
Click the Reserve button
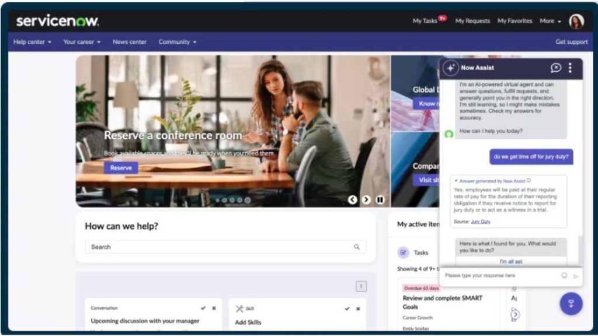(121, 167)
